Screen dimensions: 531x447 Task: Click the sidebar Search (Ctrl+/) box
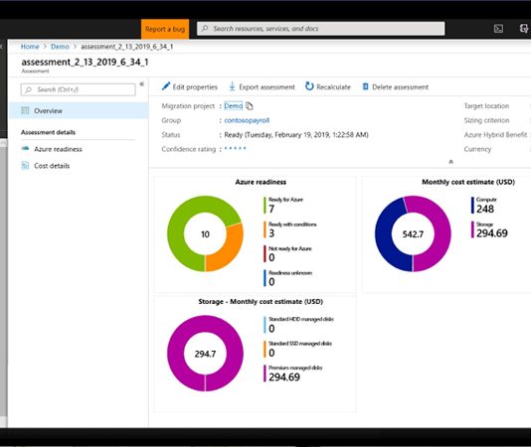(x=78, y=89)
